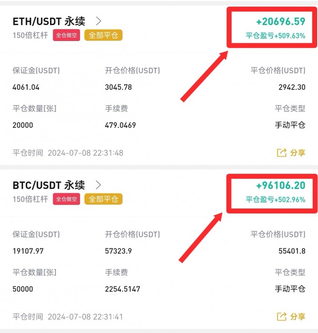This screenshot has height=333, width=318.
Task: Tap the yellow 全部平仓 tag under BTC/USDT
Action: pos(103,199)
